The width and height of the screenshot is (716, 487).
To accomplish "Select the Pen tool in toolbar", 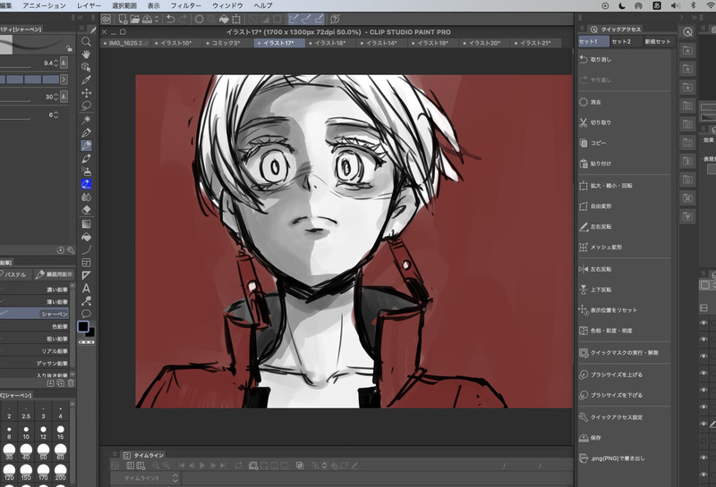I will (x=86, y=132).
